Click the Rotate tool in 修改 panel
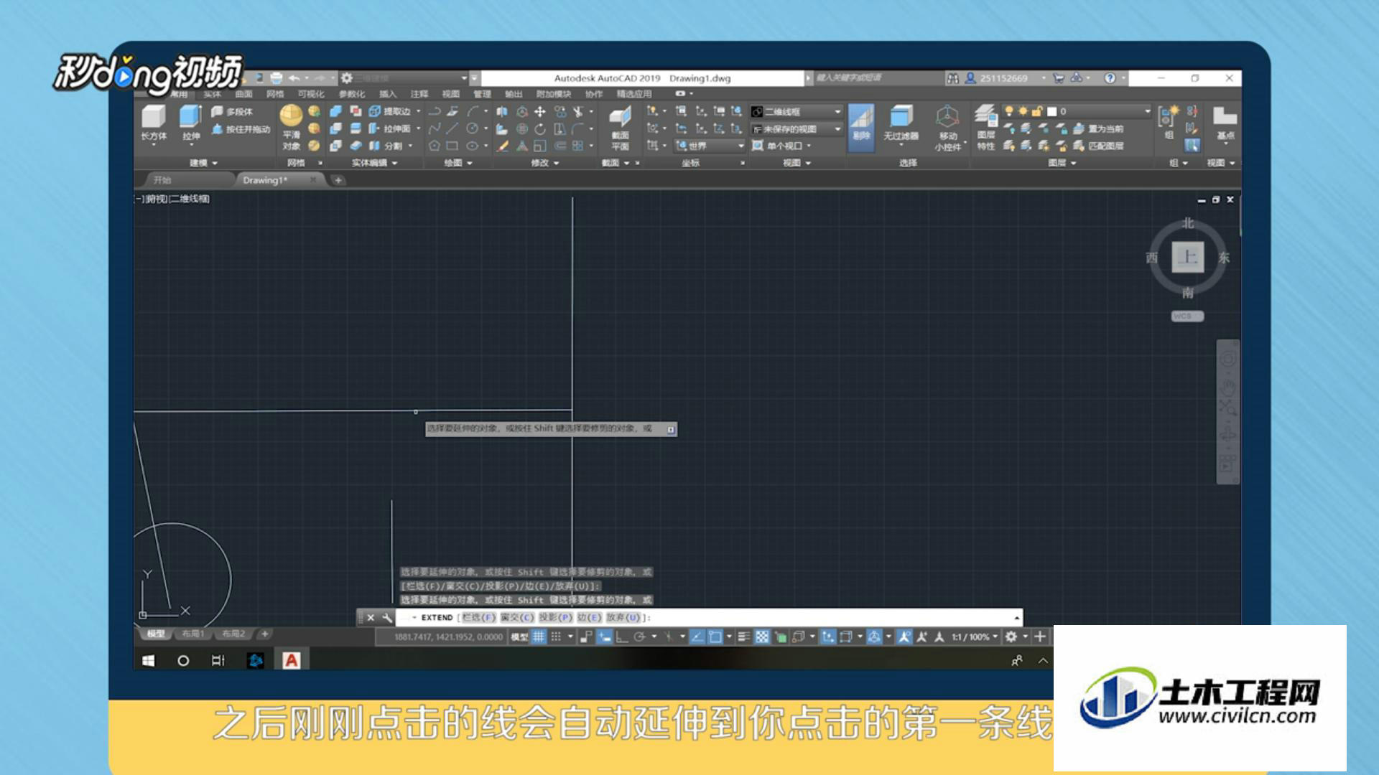This screenshot has height=775, width=1379. [x=540, y=128]
